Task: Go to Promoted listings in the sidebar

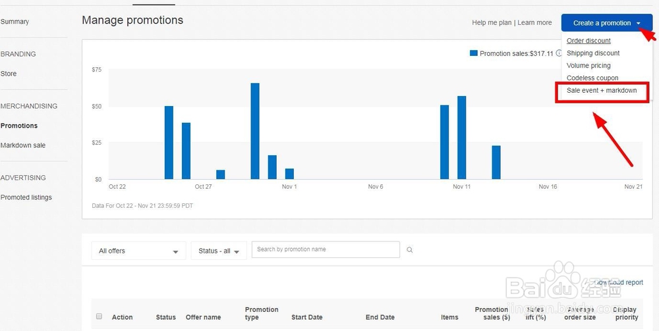Action: coord(26,197)
